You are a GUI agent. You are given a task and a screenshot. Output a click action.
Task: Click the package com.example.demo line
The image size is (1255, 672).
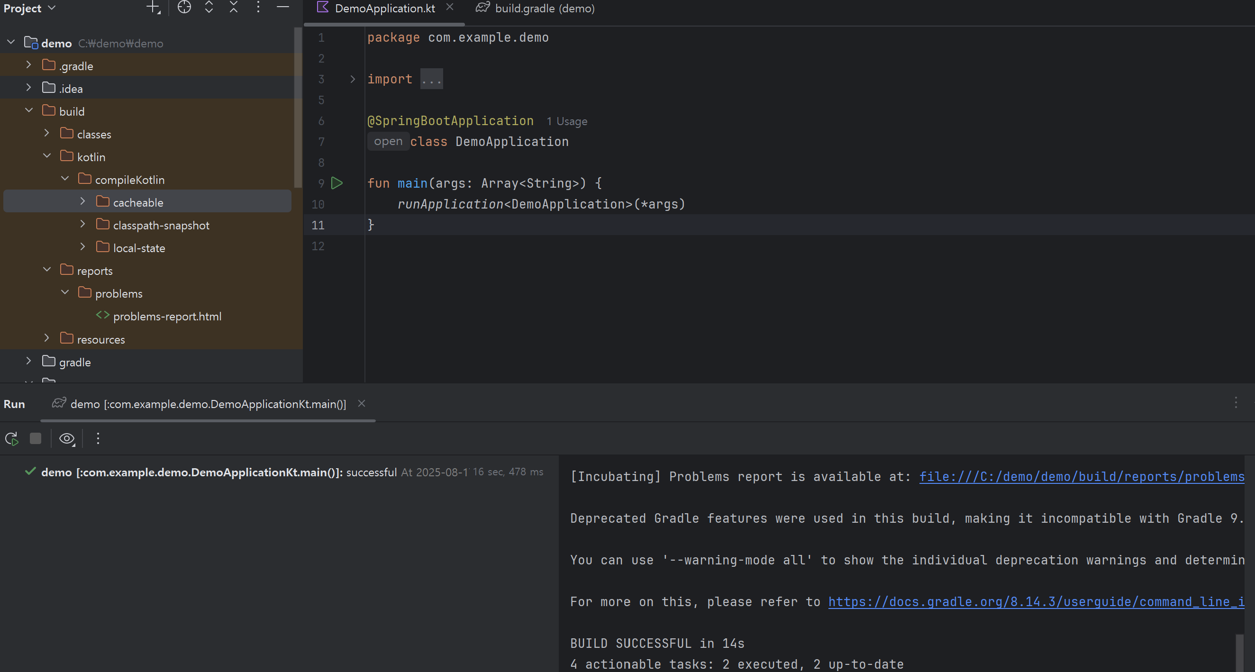[458, 37]
